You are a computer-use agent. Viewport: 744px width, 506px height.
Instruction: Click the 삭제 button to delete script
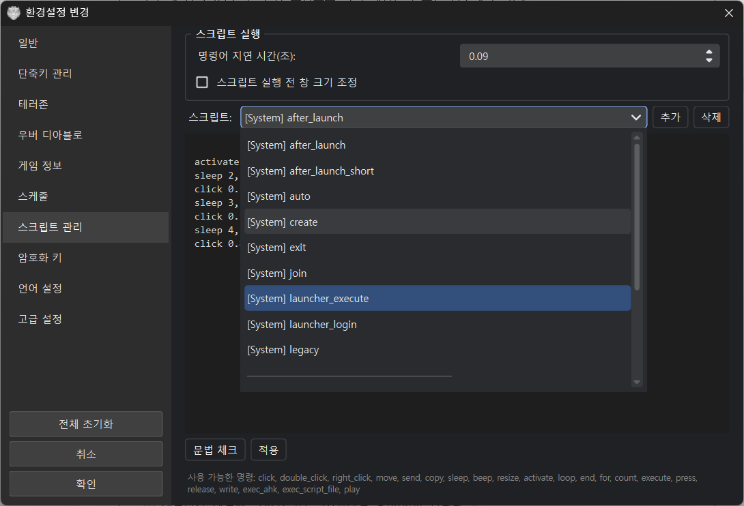(711, 117)
